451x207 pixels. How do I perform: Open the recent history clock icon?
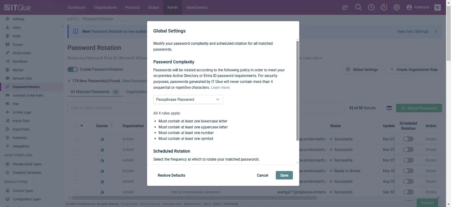point(371,7)
